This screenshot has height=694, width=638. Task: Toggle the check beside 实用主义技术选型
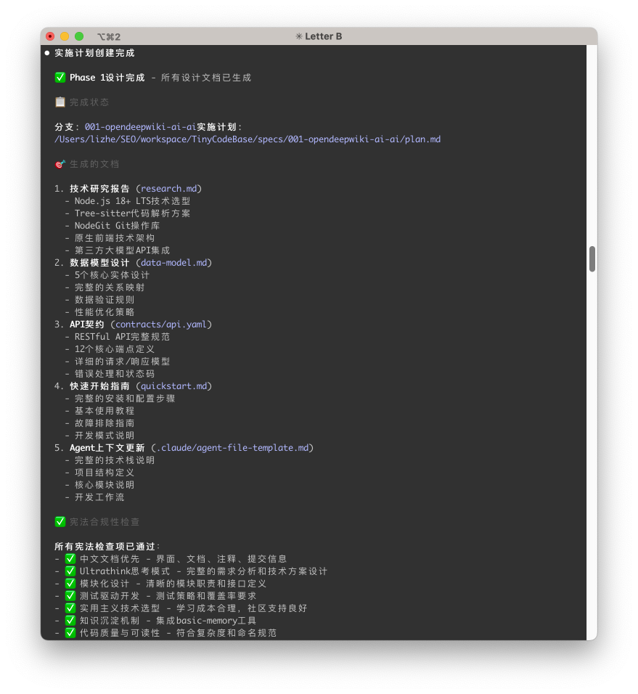(70, 608)
